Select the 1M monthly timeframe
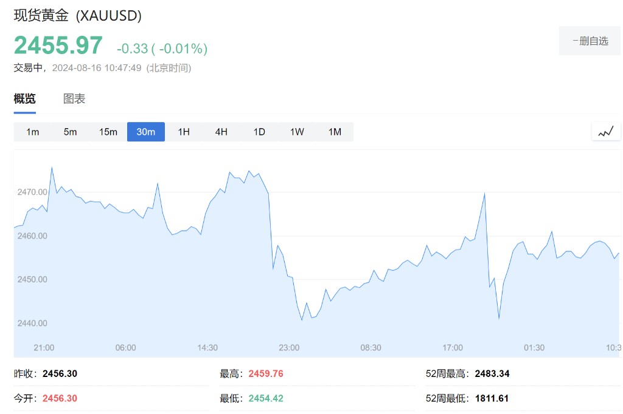 pos(335,132)
